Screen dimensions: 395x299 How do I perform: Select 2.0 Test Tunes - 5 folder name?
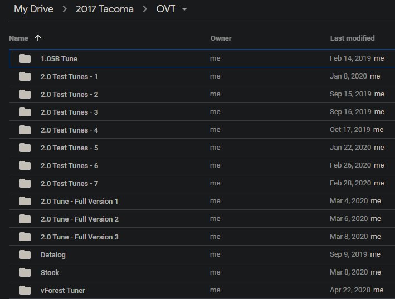pos(69,148)
